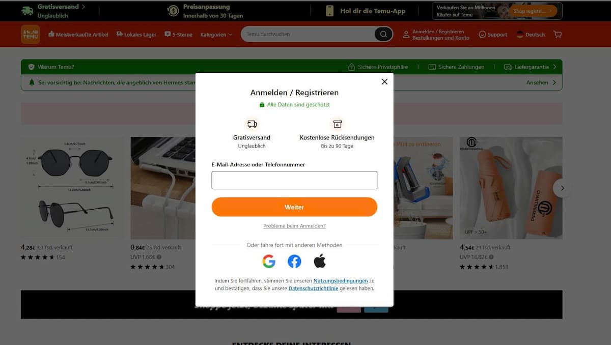Open Support chat icon
This screenshot has height=345, width=611.
pos(482,35)
